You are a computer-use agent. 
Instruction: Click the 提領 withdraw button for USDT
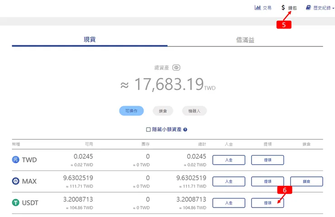click(268, 203)
